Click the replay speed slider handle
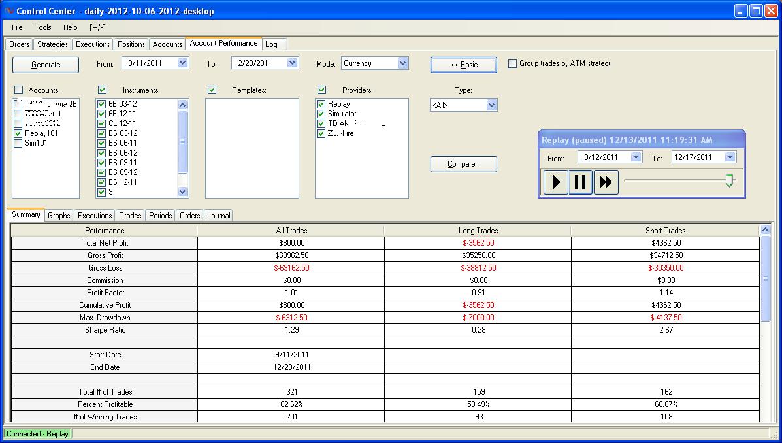This screenshot has height=443, width=782. (729, 180)
